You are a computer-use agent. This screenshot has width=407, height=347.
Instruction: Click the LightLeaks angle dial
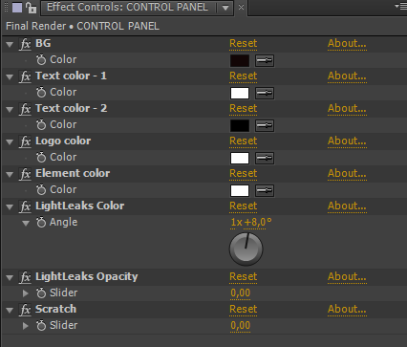tap(246, 249)
